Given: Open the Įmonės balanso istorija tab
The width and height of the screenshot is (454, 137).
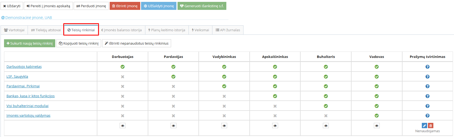Looking at the screenshot, I should point(121,30).
